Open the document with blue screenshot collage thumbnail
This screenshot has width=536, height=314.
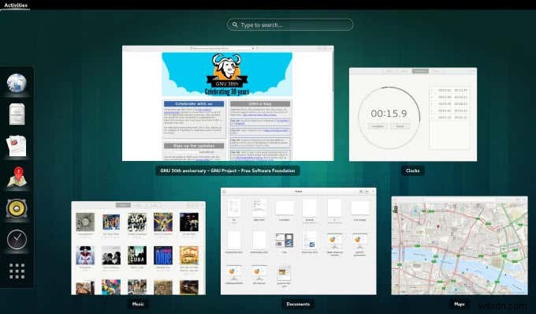point(285,240)
